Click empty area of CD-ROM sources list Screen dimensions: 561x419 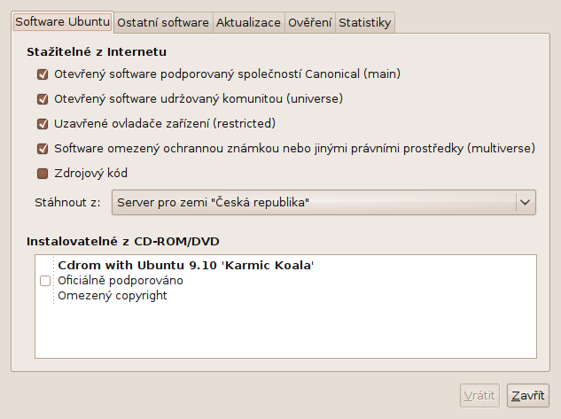tap(285, 330)
